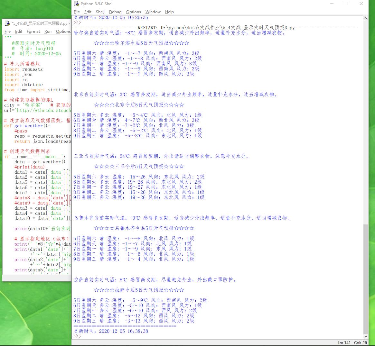The height and width of the screenshot is (346, 375).
Task: Click 三亚当前实时气温 line
Action: [x=162, y=156]
